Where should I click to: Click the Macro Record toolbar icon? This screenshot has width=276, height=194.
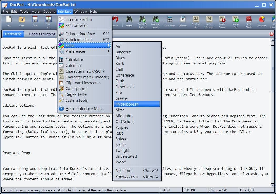click(x=222, y=22)
